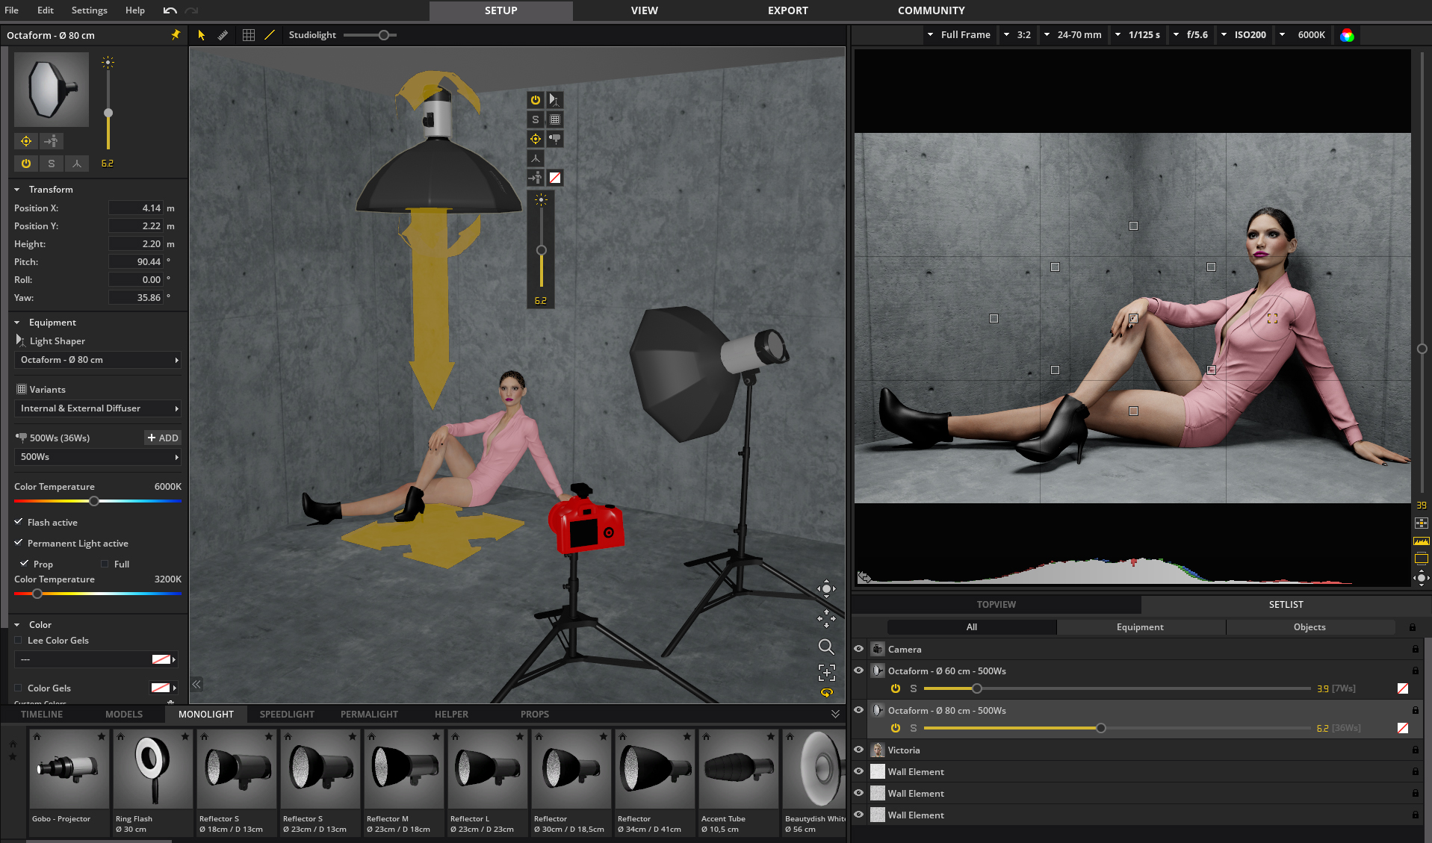Image resolution: width=1432 pixels, height=843 pixels.
Task: Click the grid variants icon in viewport overlay
Action: point(555,119)
